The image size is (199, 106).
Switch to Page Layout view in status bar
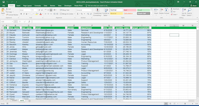[170, 104]
